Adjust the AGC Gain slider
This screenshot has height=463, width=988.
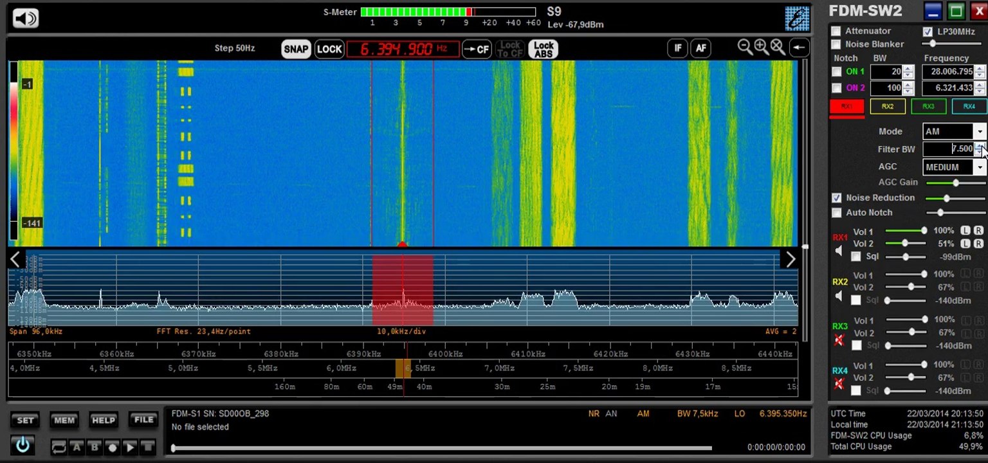pyautogui.click(x=956, y=183)
